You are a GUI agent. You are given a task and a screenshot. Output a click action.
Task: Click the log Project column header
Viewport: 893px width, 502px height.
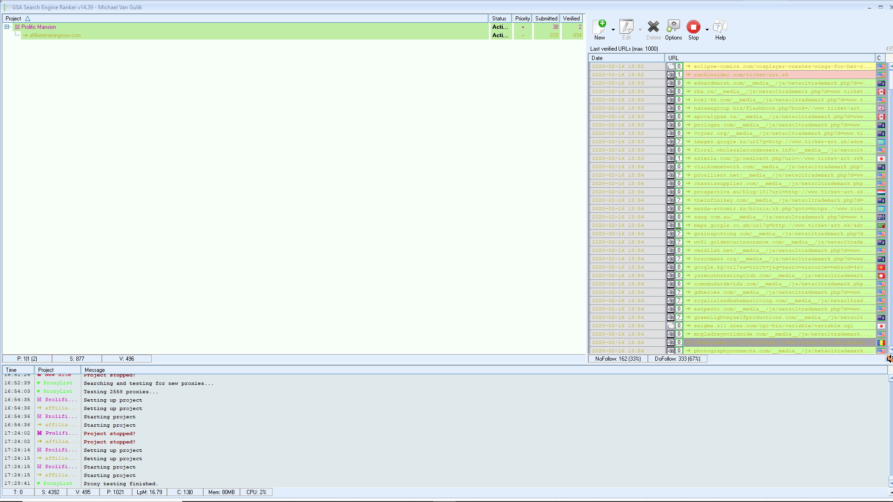[x=58, y=370]
